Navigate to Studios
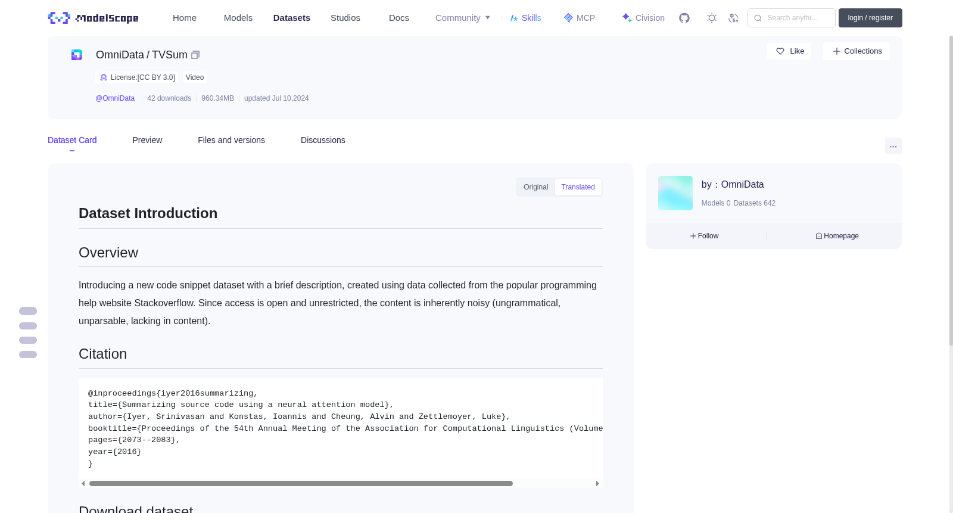The width and height of the screenshot is (953, 513). [345, 18]
